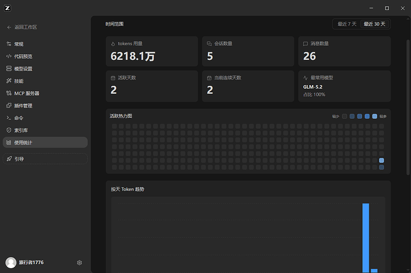Open 代码预览 code icon in sidebar
411x273 pixels.
[x=9, y=56]
